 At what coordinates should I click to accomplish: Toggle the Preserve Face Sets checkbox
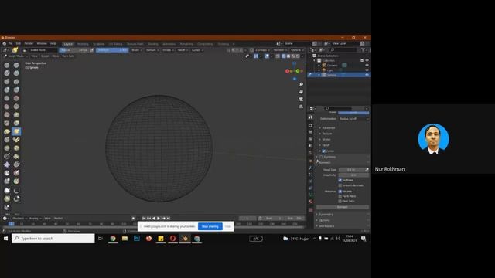click(x=340, y=201)
